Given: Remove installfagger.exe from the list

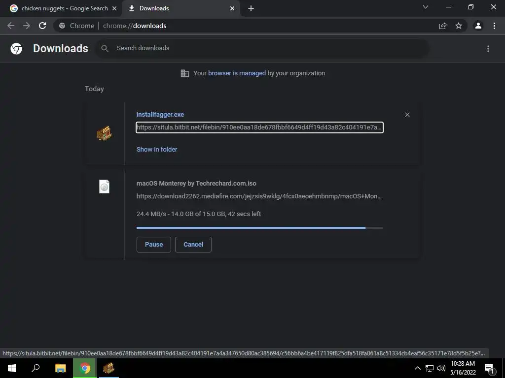Looking at the screenshot, I should [x=407, y=115].
